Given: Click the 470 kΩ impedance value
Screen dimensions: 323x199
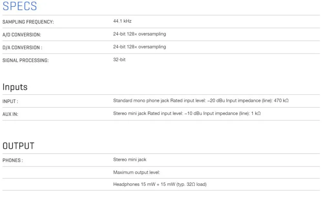Looking at the screenshot, I should 281,101.
